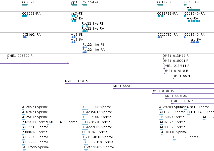Click the CG3092 gene label
214x151 pixels.
(x=28, y=2)
